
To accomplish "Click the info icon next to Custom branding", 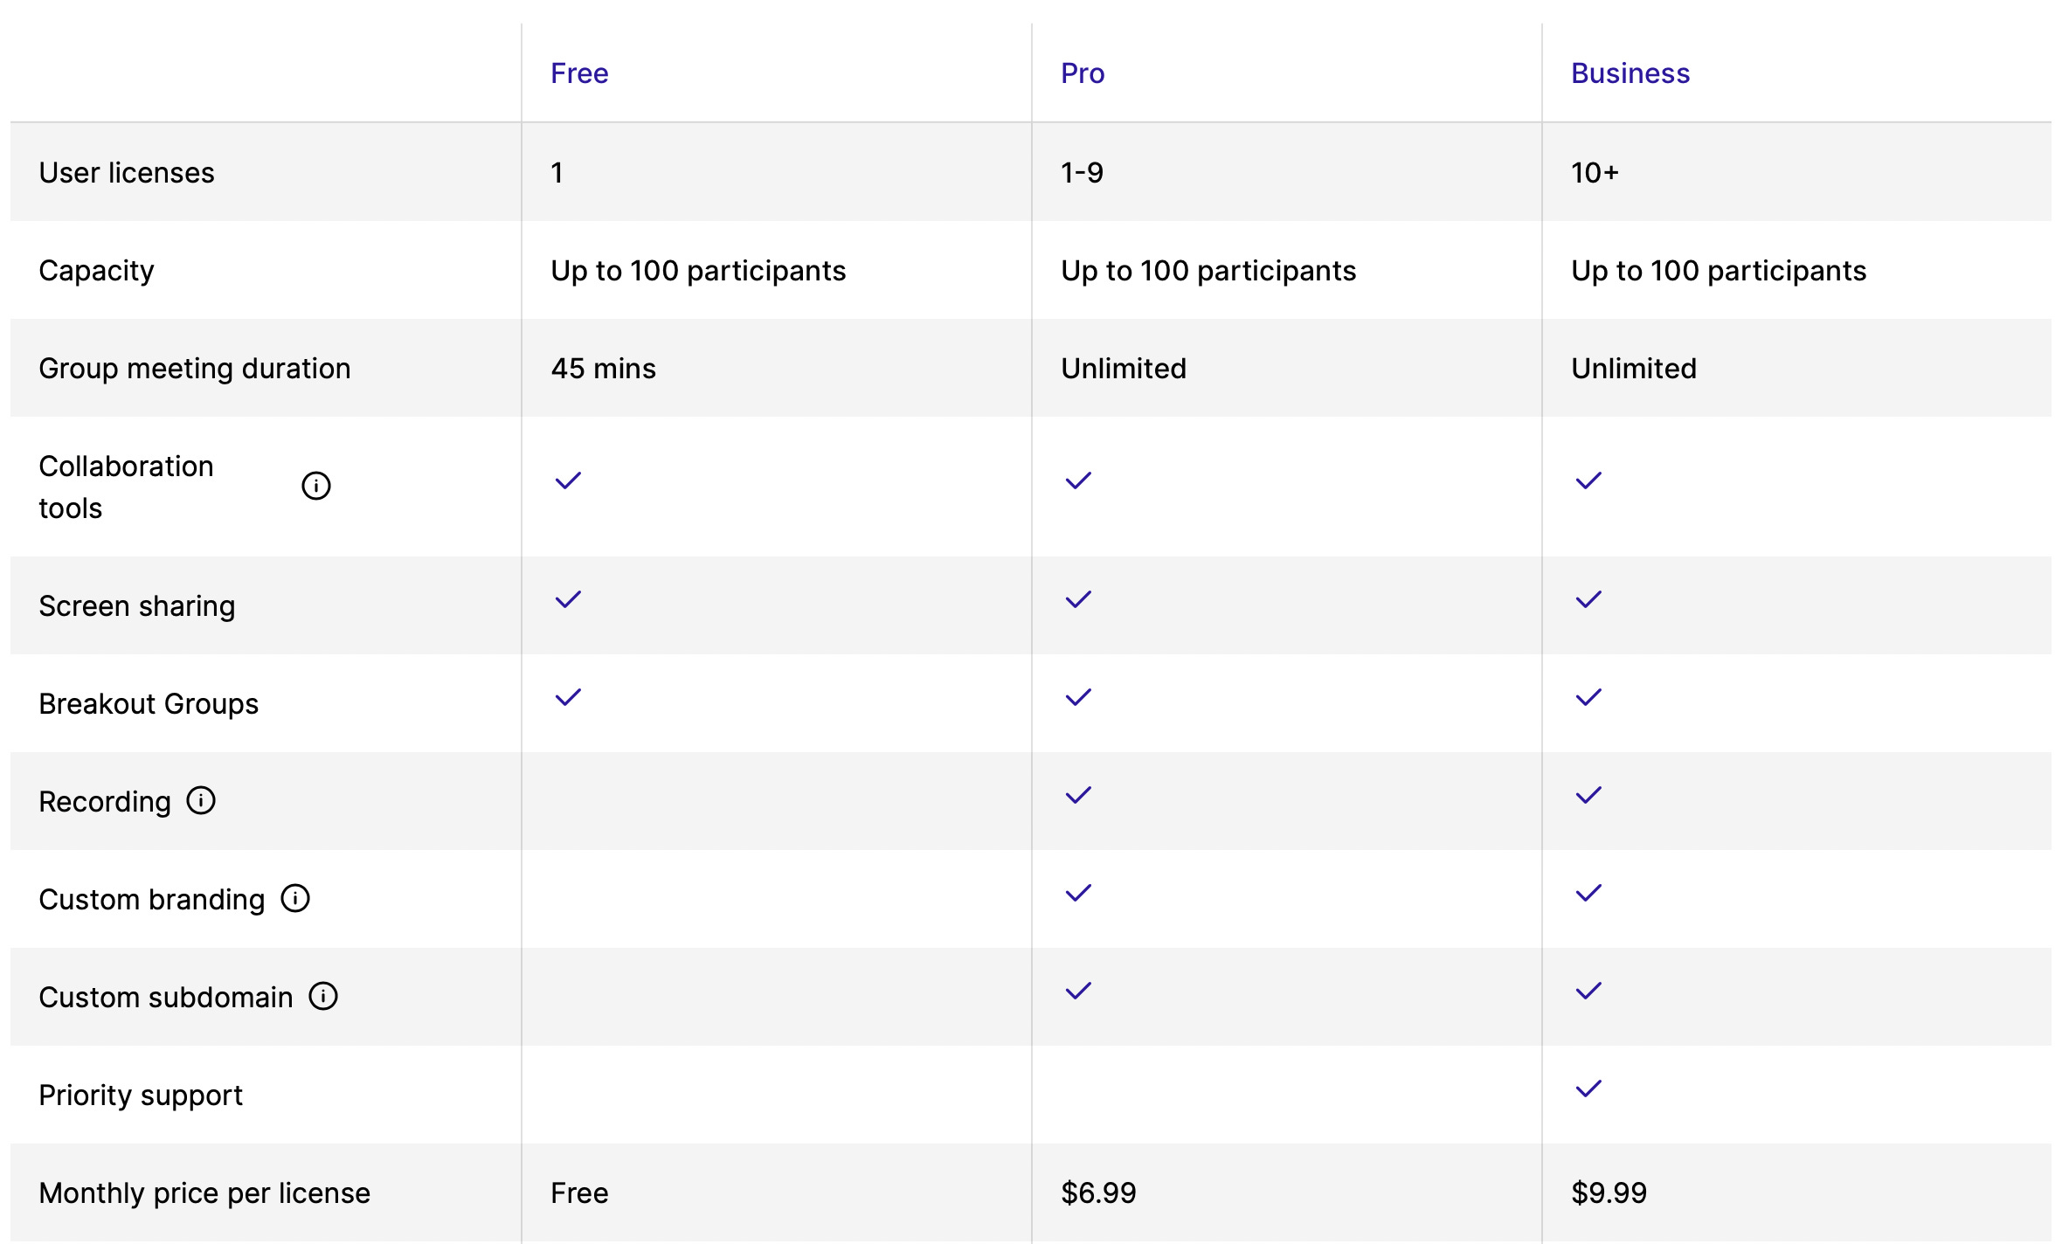I will (295, 898).
